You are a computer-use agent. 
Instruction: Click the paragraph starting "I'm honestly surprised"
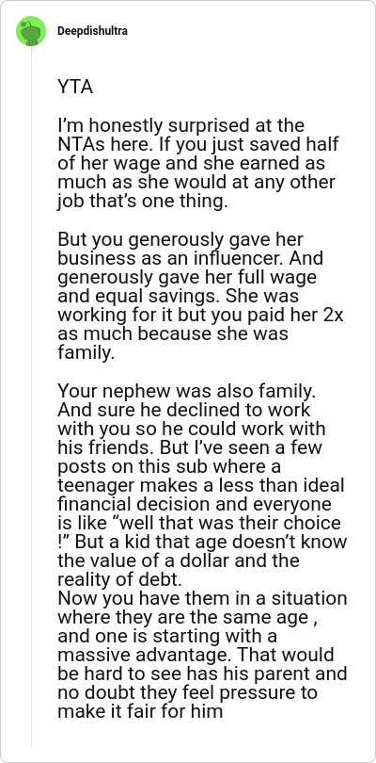tap(198, 163)
